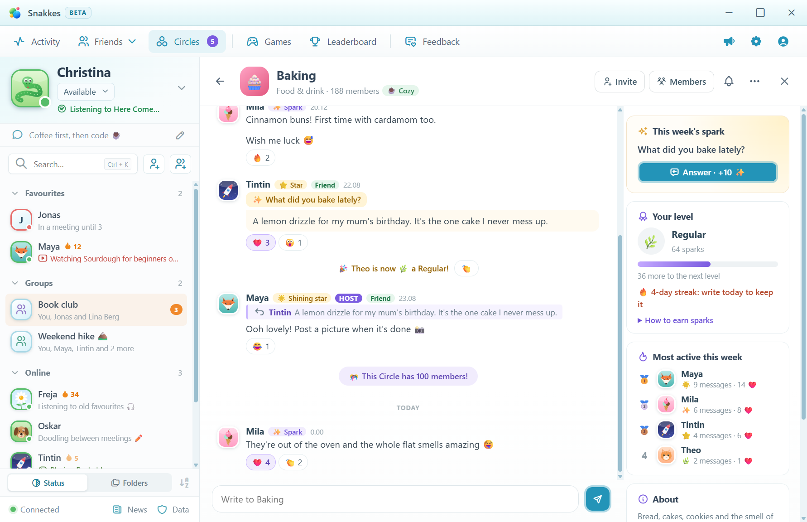The height and width of the screenshot is (522, 807).
Task: Open the Leaderboard tab
Action: point(343,42)
